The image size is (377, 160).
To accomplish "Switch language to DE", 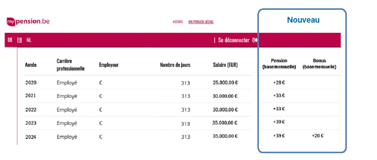I will (10, 40).
